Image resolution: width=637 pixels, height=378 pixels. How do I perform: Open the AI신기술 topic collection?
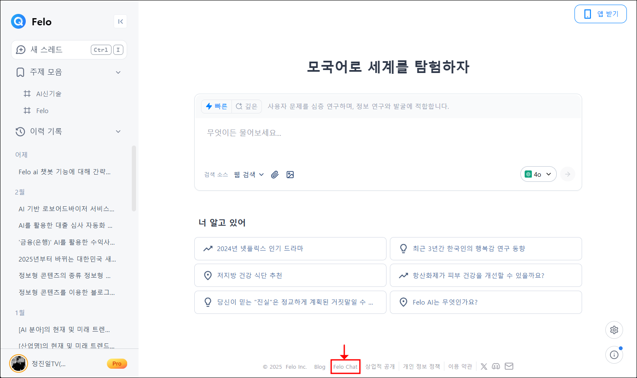tap(49, 94)
